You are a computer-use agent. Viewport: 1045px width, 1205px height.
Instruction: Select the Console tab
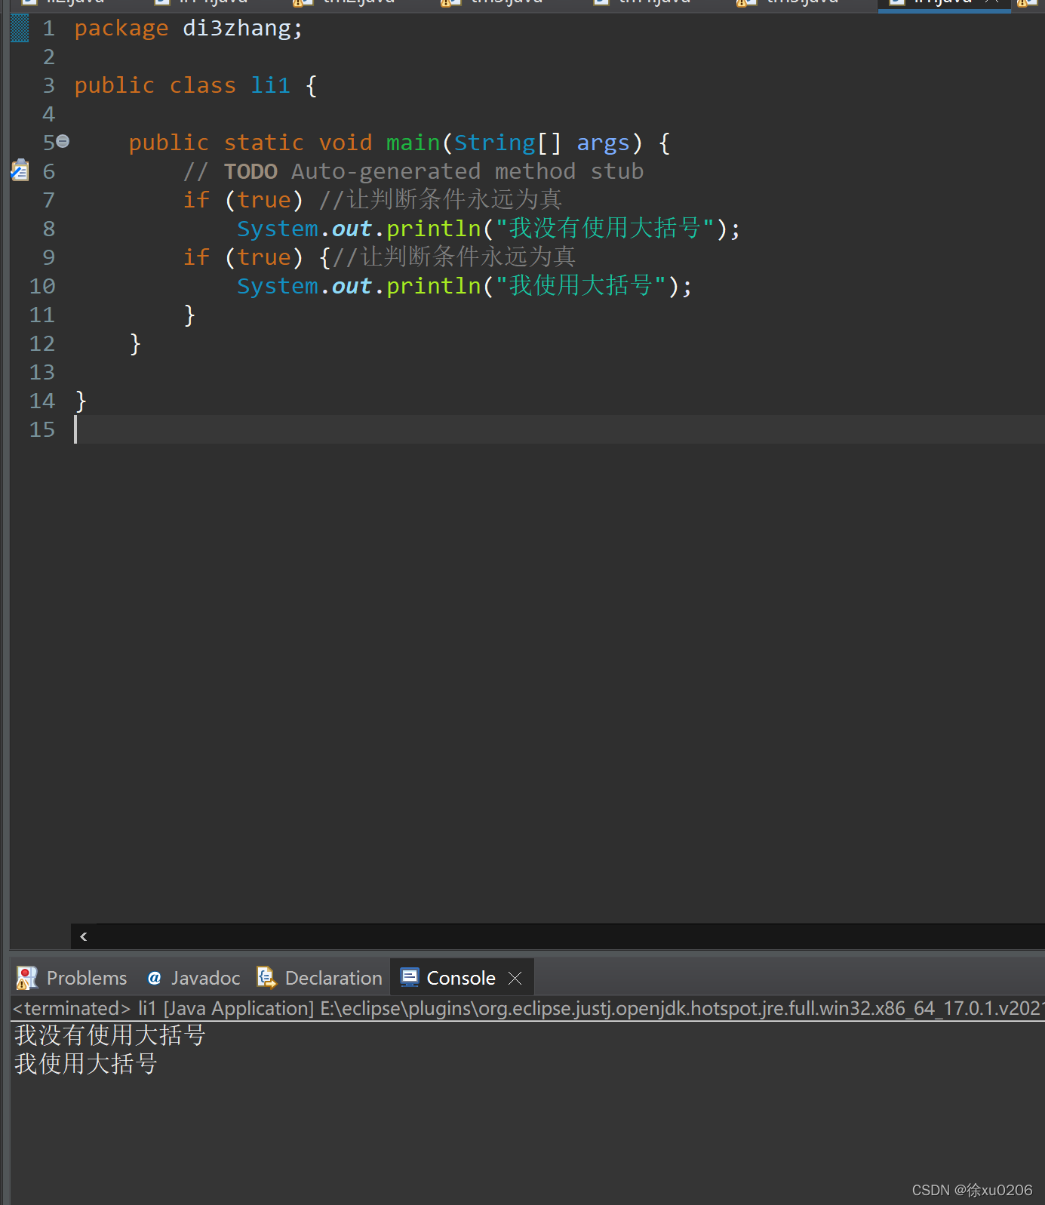click(448, 978)
